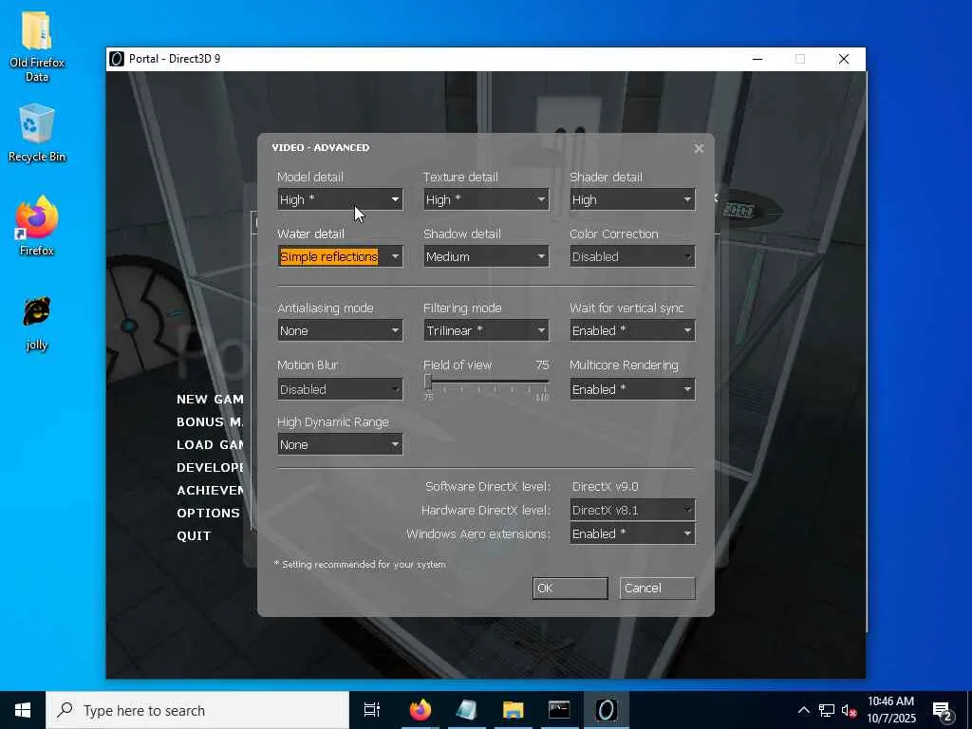This screenshot has height=729, width=972.
Task: Open the High Dynamic Range dropdown
Action: click(340, 444)
